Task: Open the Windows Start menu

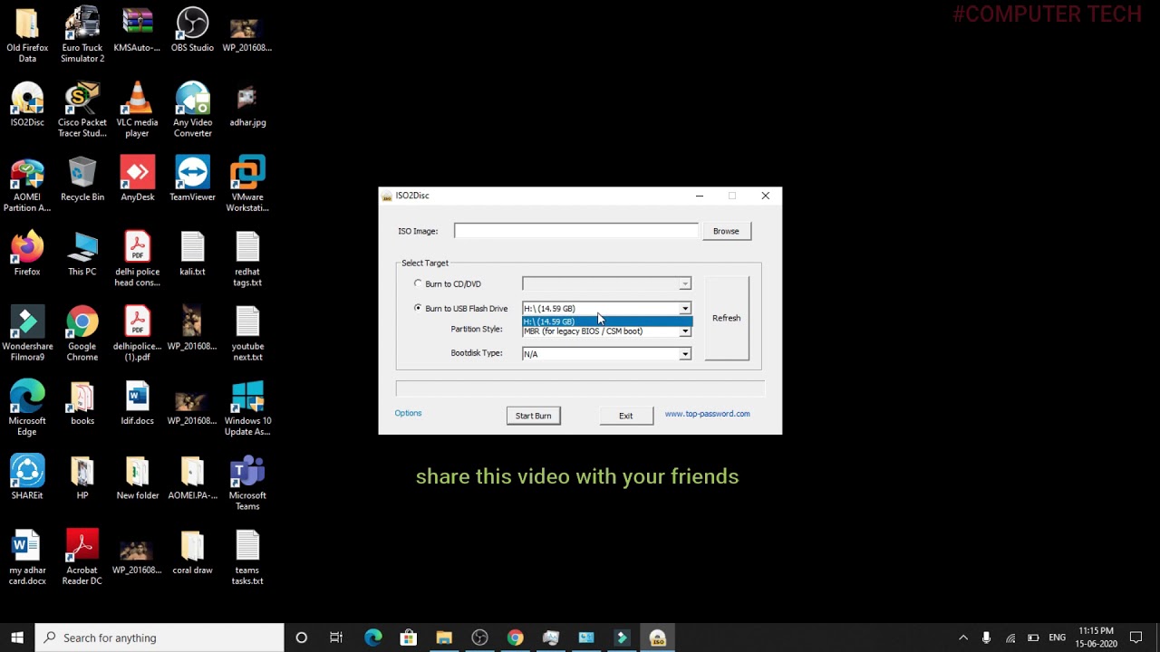Action: click(x=17, y=638)
